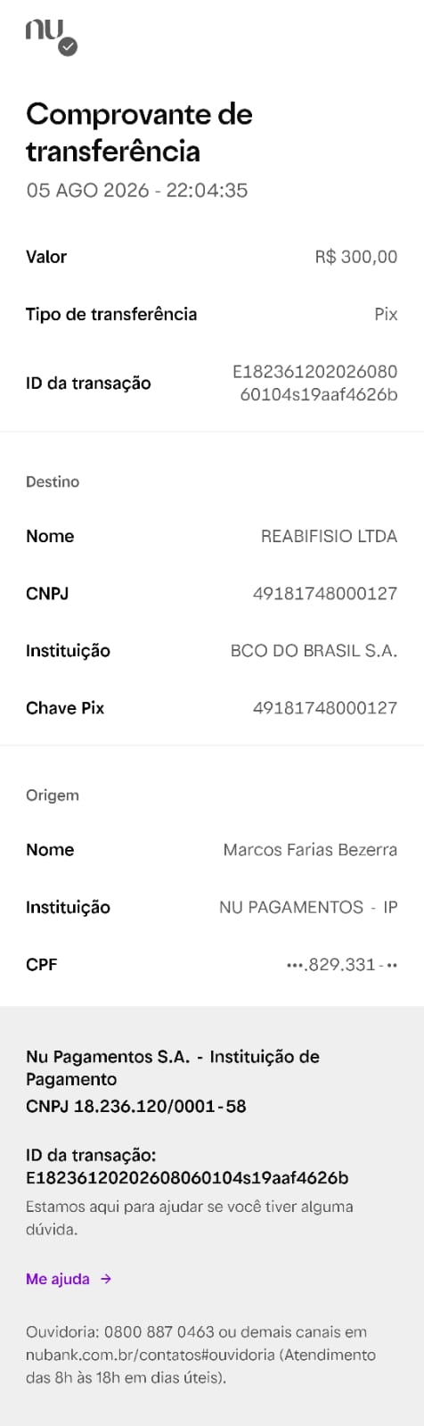The width and height of the screenshot is (424, 1426).
Task: Open the Me ajuda link
Action: tap(58, 1279)
